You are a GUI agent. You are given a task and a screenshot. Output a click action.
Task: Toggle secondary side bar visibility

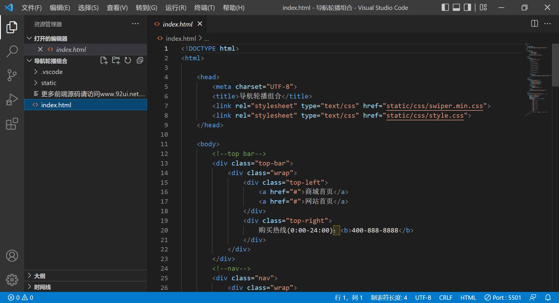point(467,8)
